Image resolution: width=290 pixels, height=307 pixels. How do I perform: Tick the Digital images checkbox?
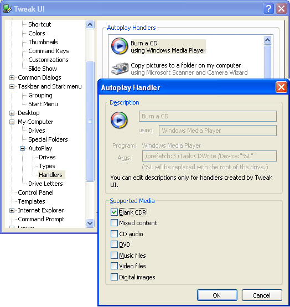[x=114, y=277]
